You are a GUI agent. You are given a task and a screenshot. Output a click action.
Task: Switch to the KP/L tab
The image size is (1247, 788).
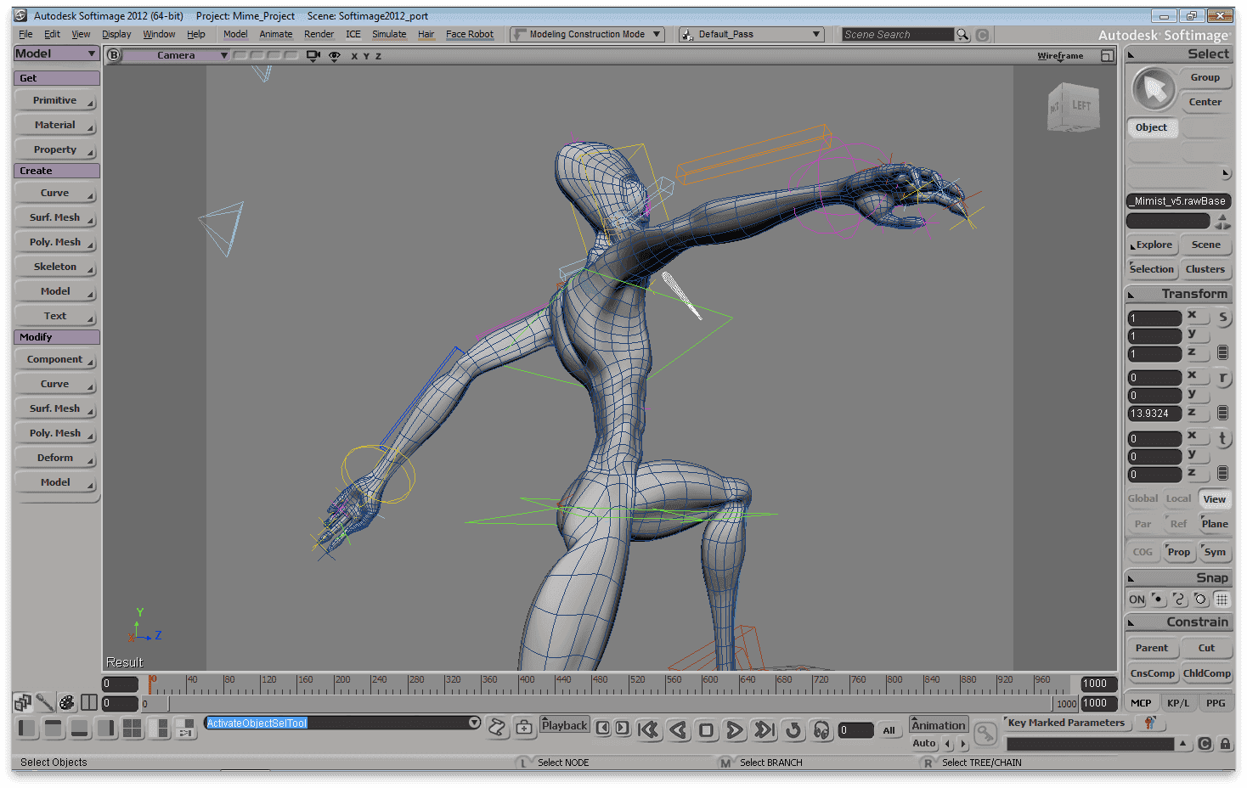coord(1178,703)
